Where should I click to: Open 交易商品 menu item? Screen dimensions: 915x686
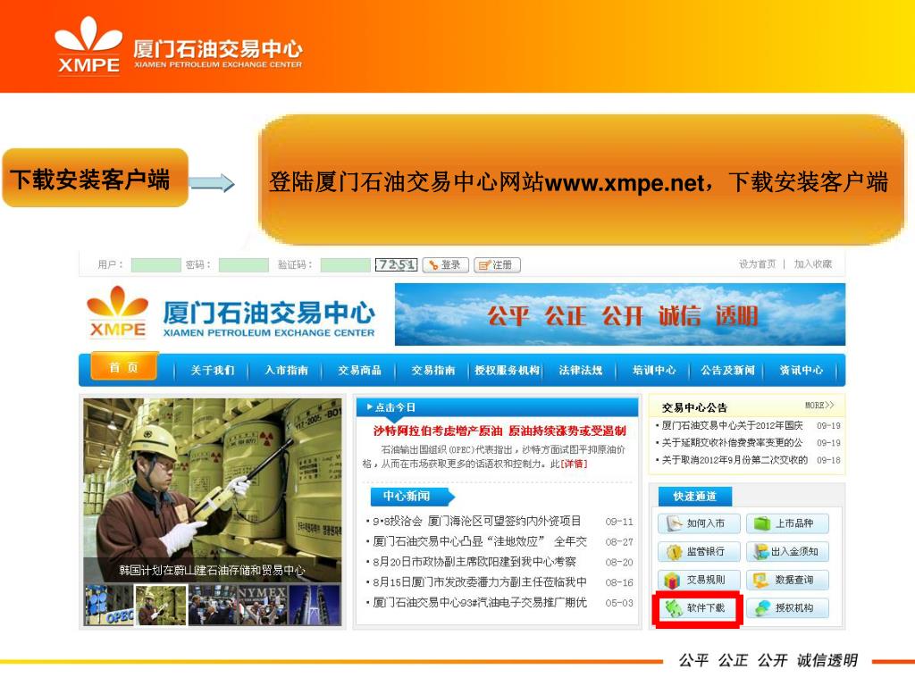359,371
